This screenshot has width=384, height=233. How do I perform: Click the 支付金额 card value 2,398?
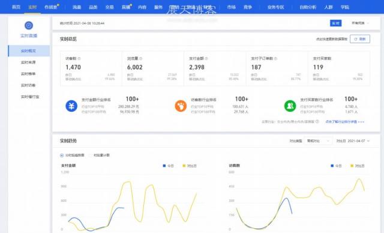click(x=197, y=67)
